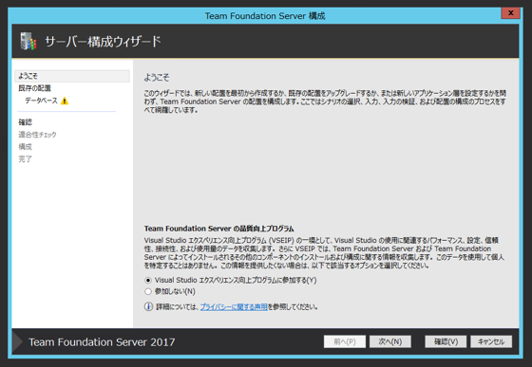The height and width of the screenshot is (367, 532).
Task: Click the 前へ(P) button
Action: point(345,341)
